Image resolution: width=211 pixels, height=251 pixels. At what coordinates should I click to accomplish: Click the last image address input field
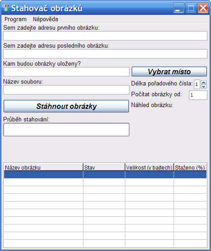(x=105, y=54)
